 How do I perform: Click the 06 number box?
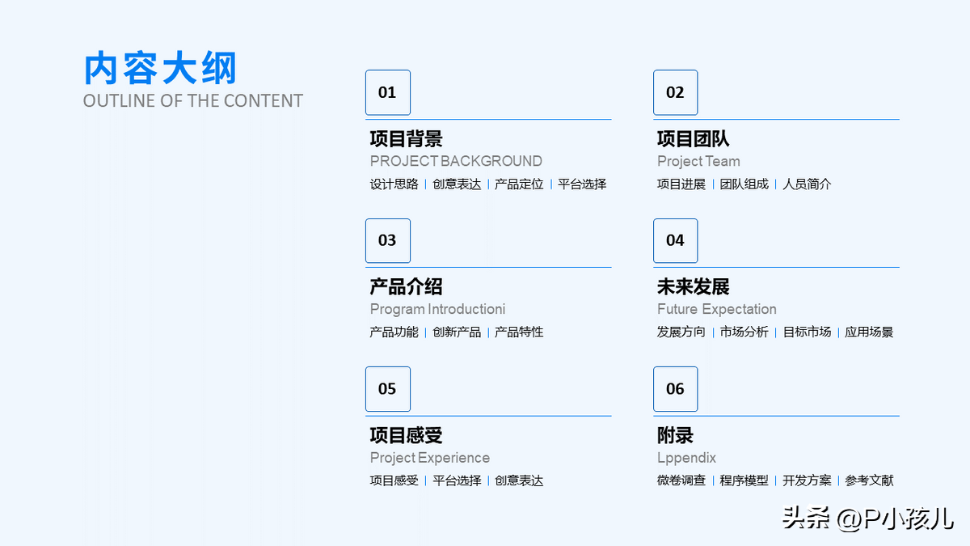pyautogui.click(x=676, y=389)
